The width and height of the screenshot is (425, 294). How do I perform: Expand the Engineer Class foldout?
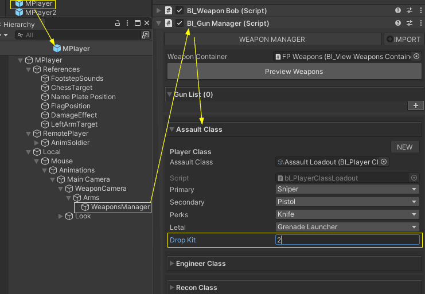[172, 264]
